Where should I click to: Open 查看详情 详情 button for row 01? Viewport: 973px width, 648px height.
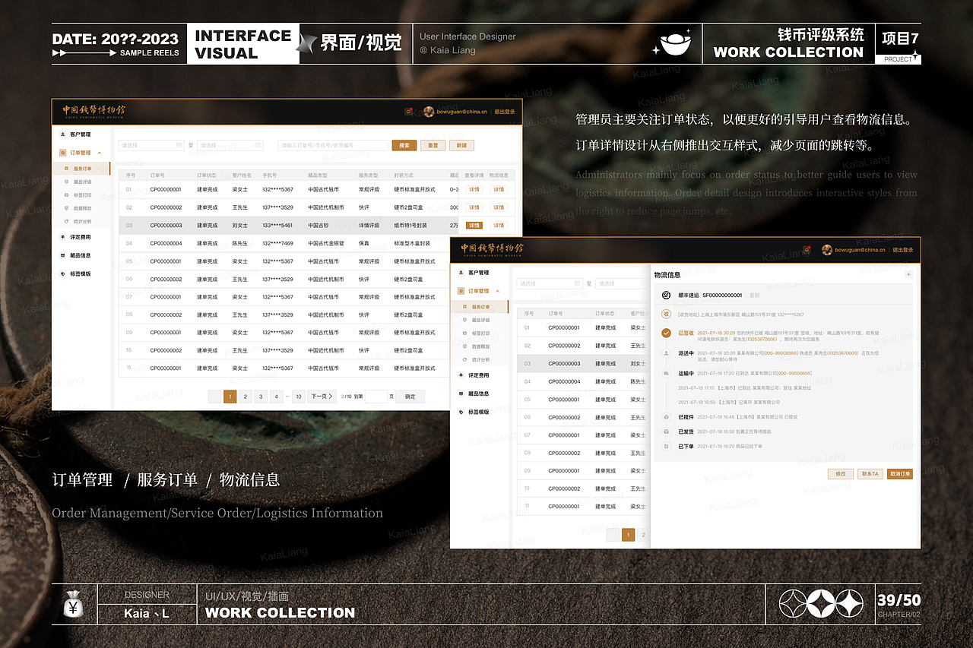pyautogui.click(x=474, y=189)
